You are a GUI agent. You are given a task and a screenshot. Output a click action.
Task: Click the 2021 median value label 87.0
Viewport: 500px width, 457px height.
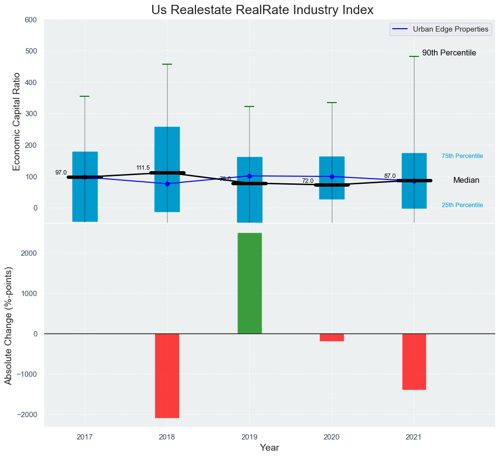pyautogui.click(x=390, y=176)
